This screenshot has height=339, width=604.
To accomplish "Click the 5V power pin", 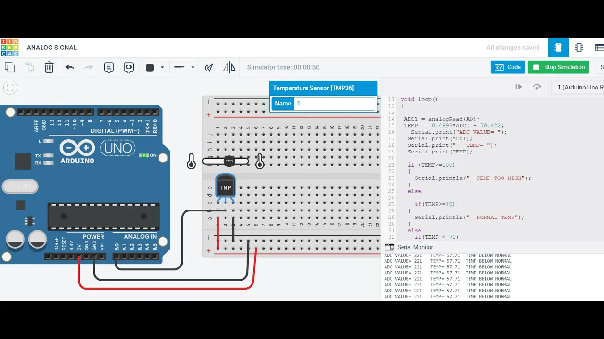I will pos(79,257).
